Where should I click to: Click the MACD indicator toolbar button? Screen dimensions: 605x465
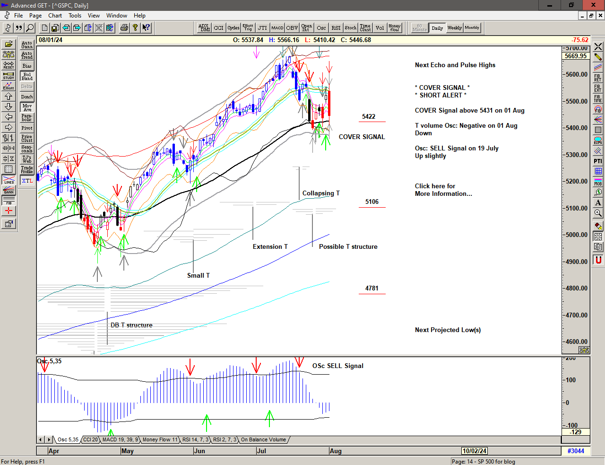(x=277, y=28)
